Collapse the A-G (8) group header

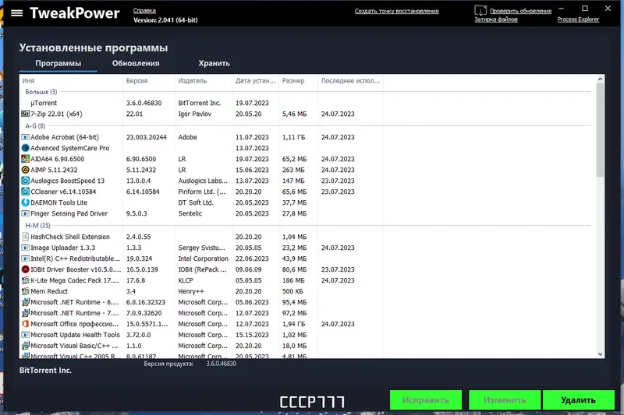(35, 126)
